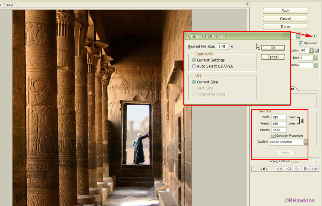Image resolution: width=322 pixels, height=206 pixels.
Task: Switch to the 4-Up tab
Action: pyautogui.click(x=9, y=5)
